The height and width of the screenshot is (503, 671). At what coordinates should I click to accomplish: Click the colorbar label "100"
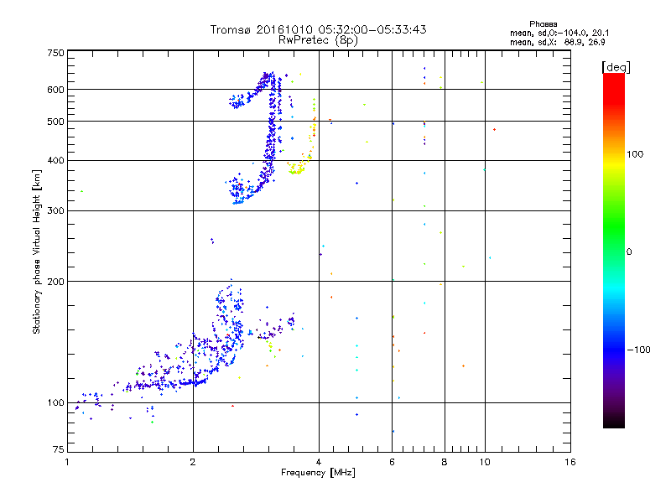(635, 154)
